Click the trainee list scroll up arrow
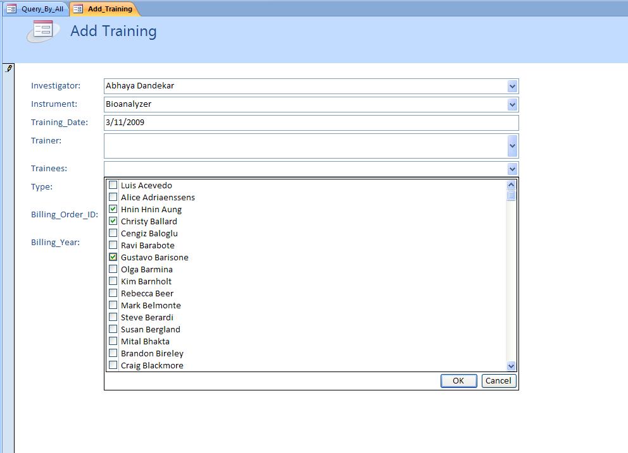Viewport: 628px width, 453px height. click(x=511, y=184)
